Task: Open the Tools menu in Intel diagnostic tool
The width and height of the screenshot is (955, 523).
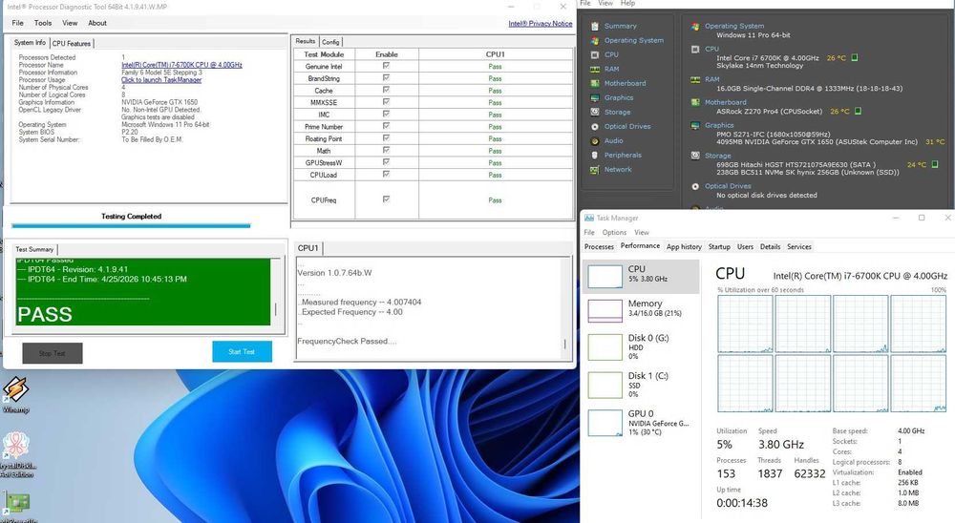Action: click(x=43, y=23)
